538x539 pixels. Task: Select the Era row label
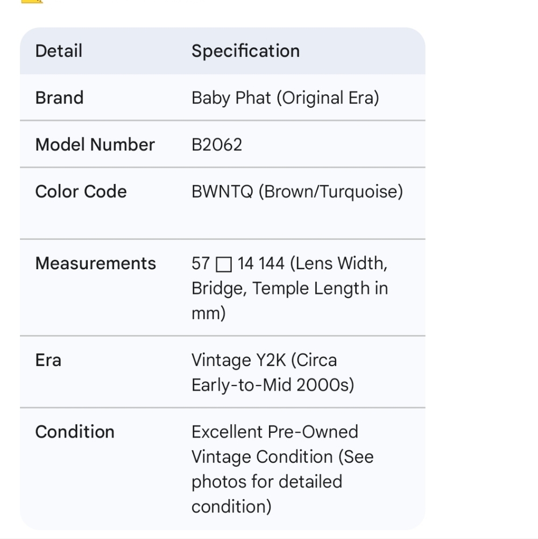(x=48, y=360)
